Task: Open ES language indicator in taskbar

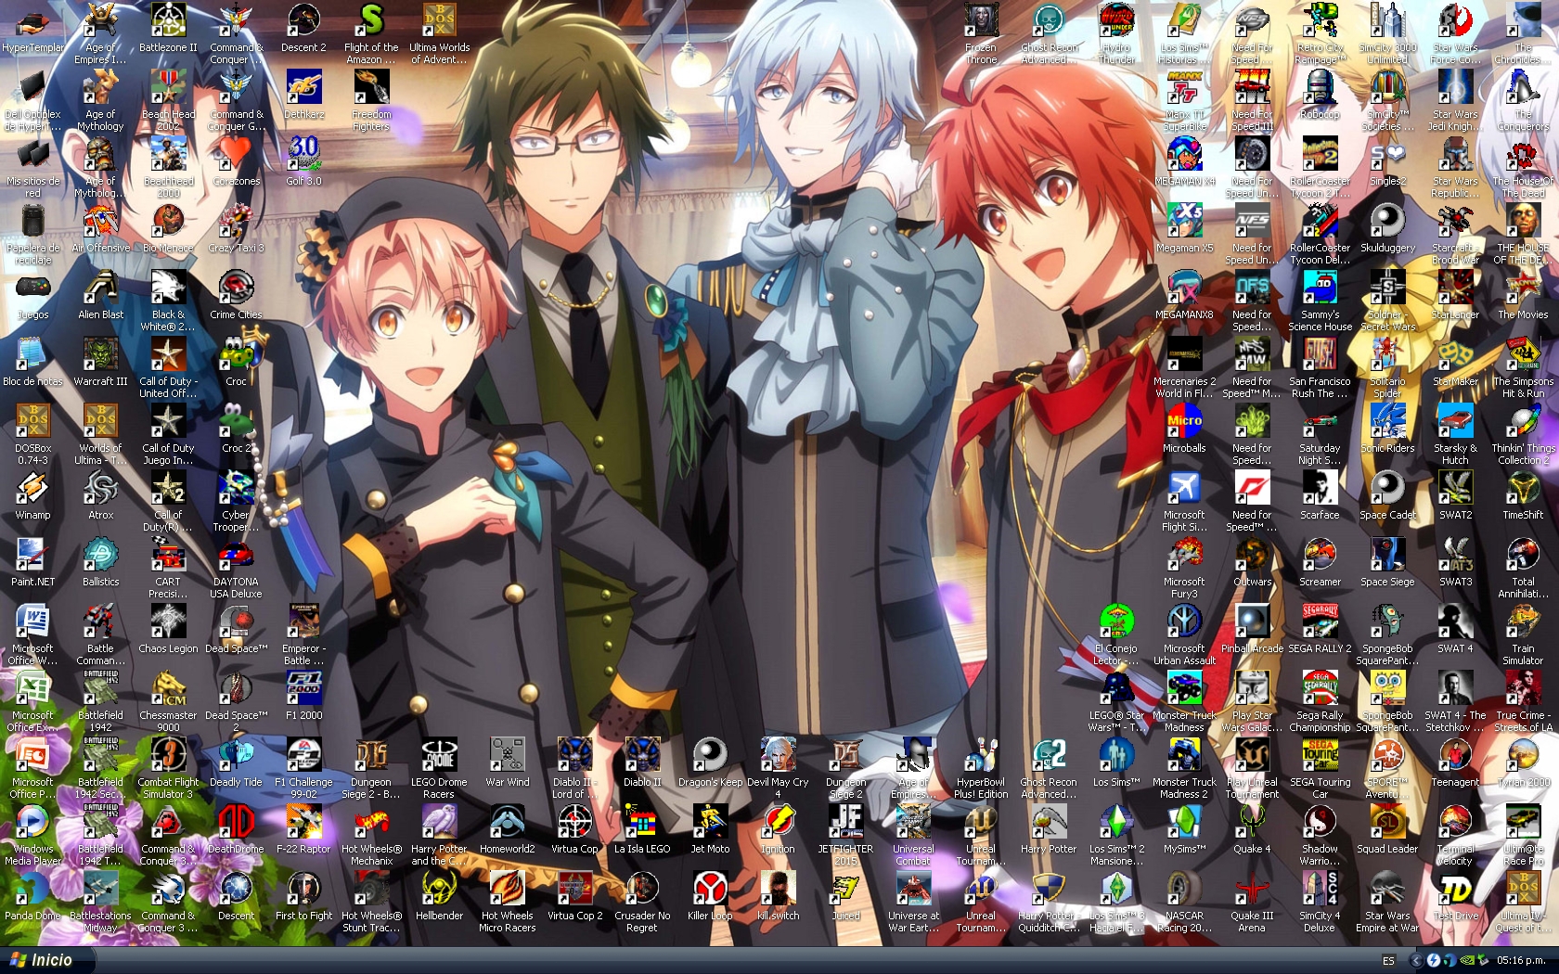Action: (x=1388, y=961)
